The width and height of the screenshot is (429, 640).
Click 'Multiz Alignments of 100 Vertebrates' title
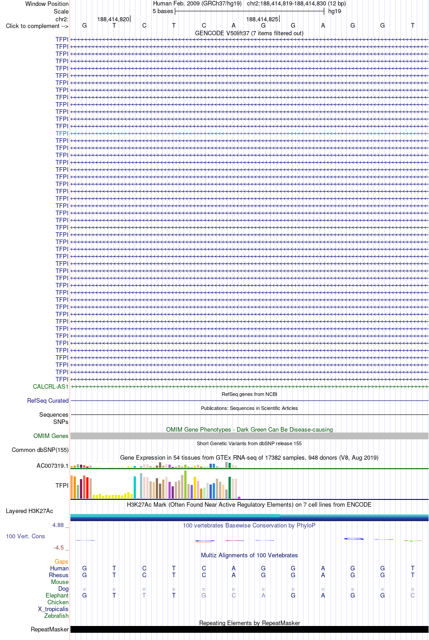(249, 555)
